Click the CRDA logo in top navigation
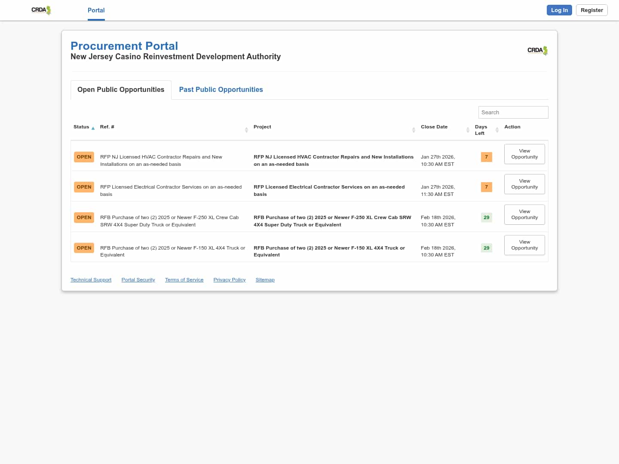 coord(41,10)
